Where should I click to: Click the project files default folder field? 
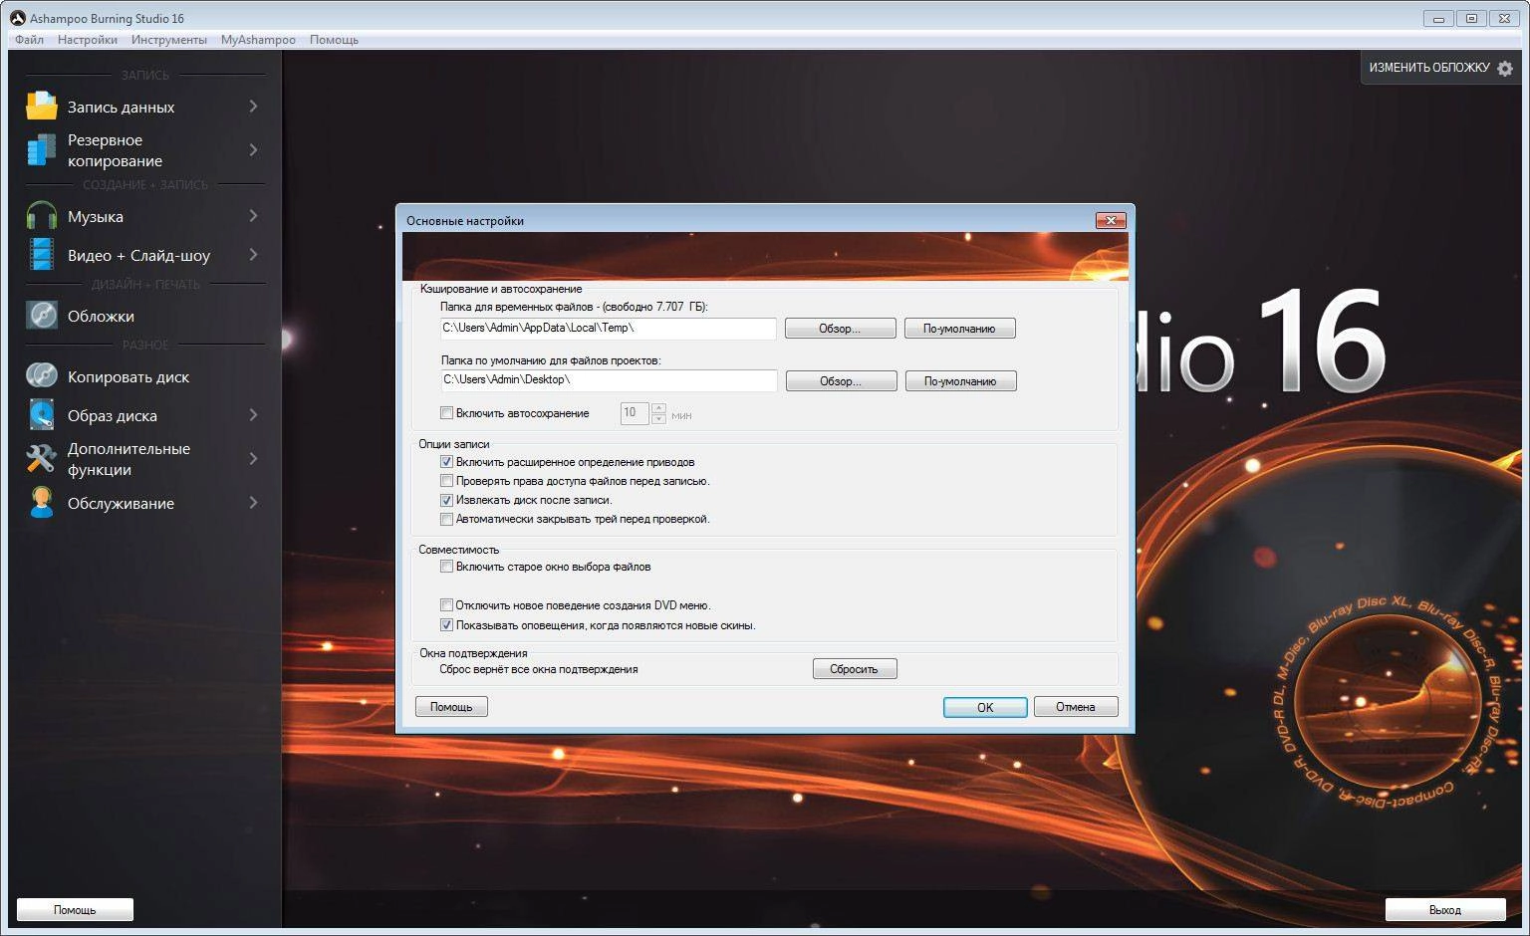click(x=608, y=380)
